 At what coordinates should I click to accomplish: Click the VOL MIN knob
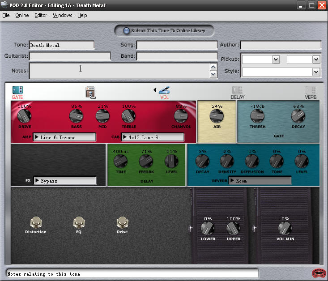click(285, 229)
